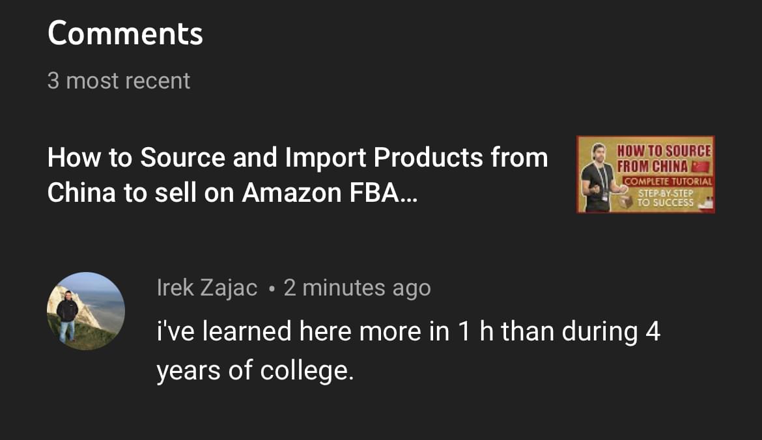The image size is (762, 440).
Task: Open the "How to Source and Import Products" video title
Action: pos(297,158)
